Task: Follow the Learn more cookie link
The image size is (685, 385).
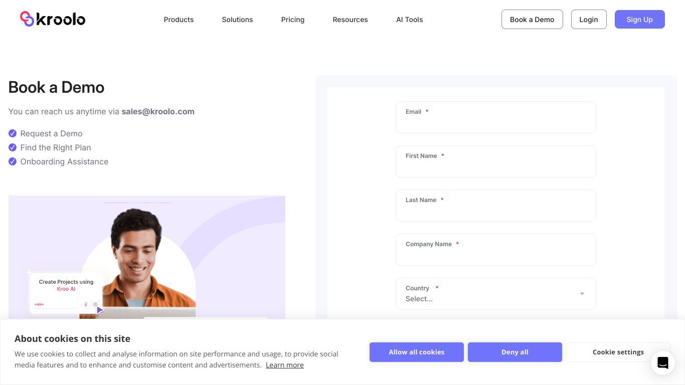Action: pos(285,365)
